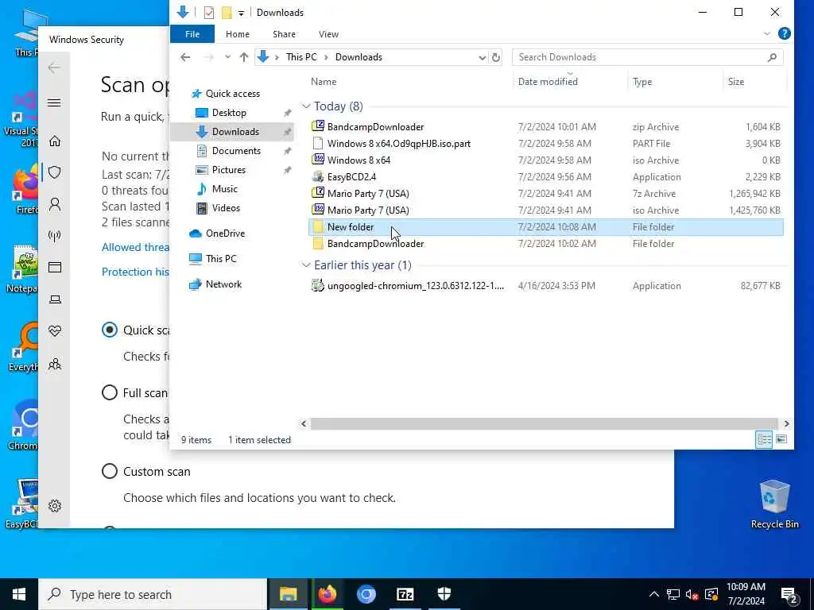Expand the ribbon with the chevron
Viewport: 814px width, 610px height.
click(x=767, y=33)
